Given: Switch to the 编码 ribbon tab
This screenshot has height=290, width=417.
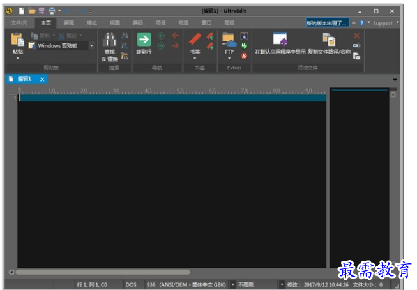Looking at the screenshot, I should 137,23.
